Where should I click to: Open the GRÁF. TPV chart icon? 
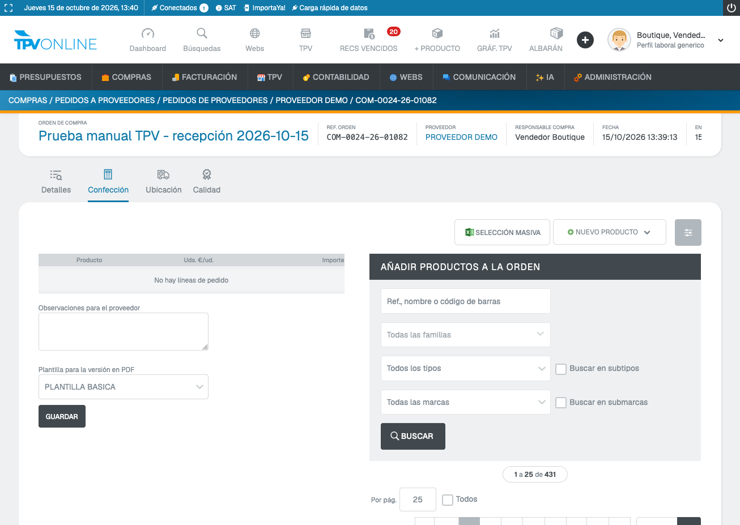(x=495, y=33)
